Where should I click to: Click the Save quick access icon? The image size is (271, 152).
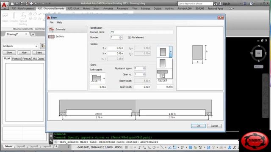(22, 3)
